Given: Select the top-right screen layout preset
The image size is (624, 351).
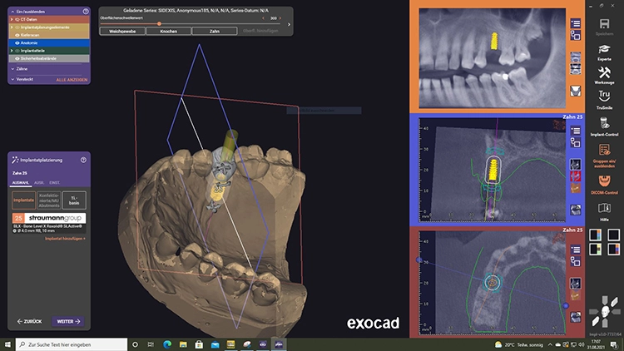Looking at the screenshot, I should (x=614, y=235).
